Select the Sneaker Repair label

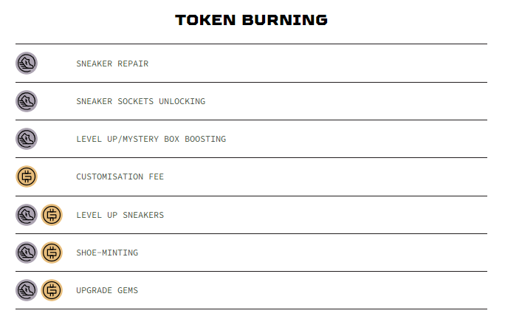pos(112,64)
